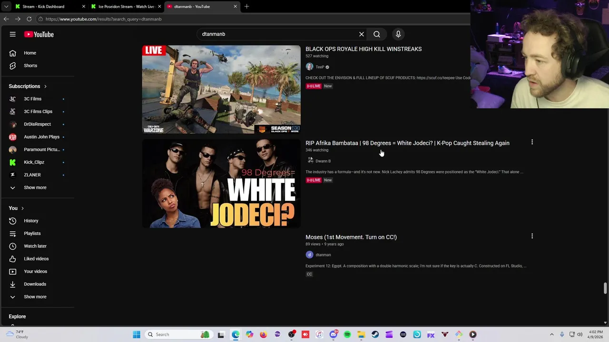The image size is (609, 342).
Task: Expand You section chevron
Action: tap(22, 208)
